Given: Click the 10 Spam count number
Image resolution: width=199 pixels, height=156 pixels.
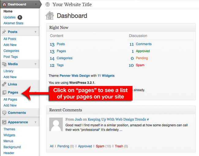Looking at the screenshot, I should click(x=131, y=65).
